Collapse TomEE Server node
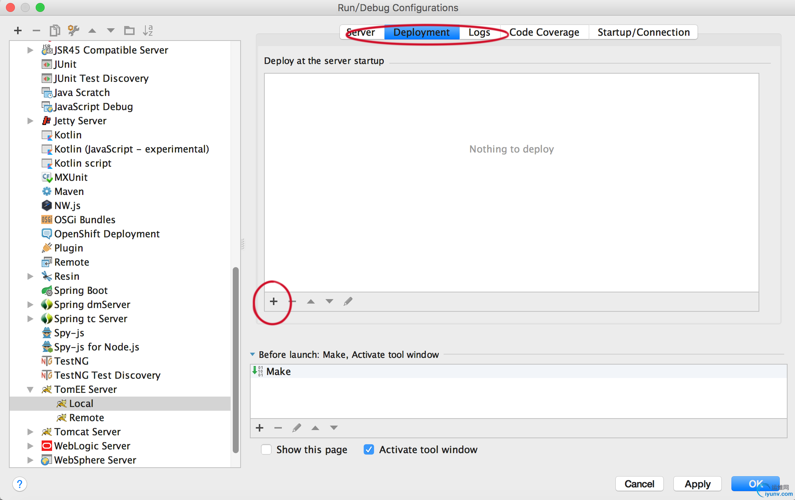 point(30,389)
